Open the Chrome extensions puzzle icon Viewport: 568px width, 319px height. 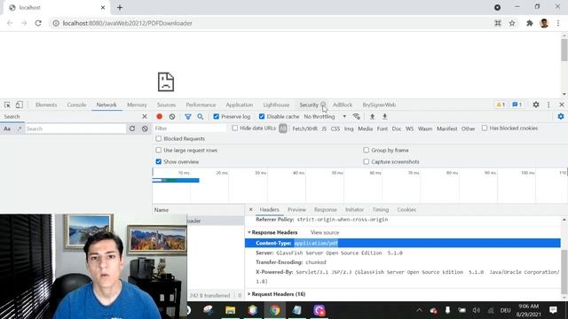[529, 23]
